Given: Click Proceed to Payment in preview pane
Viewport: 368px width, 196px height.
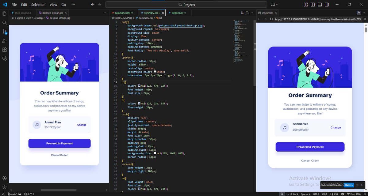Looking at the screenshot, I should pyautogui.click(x=310, y=147).
